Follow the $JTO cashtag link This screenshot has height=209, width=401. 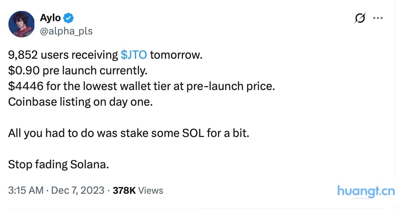(x=134, y=55)
